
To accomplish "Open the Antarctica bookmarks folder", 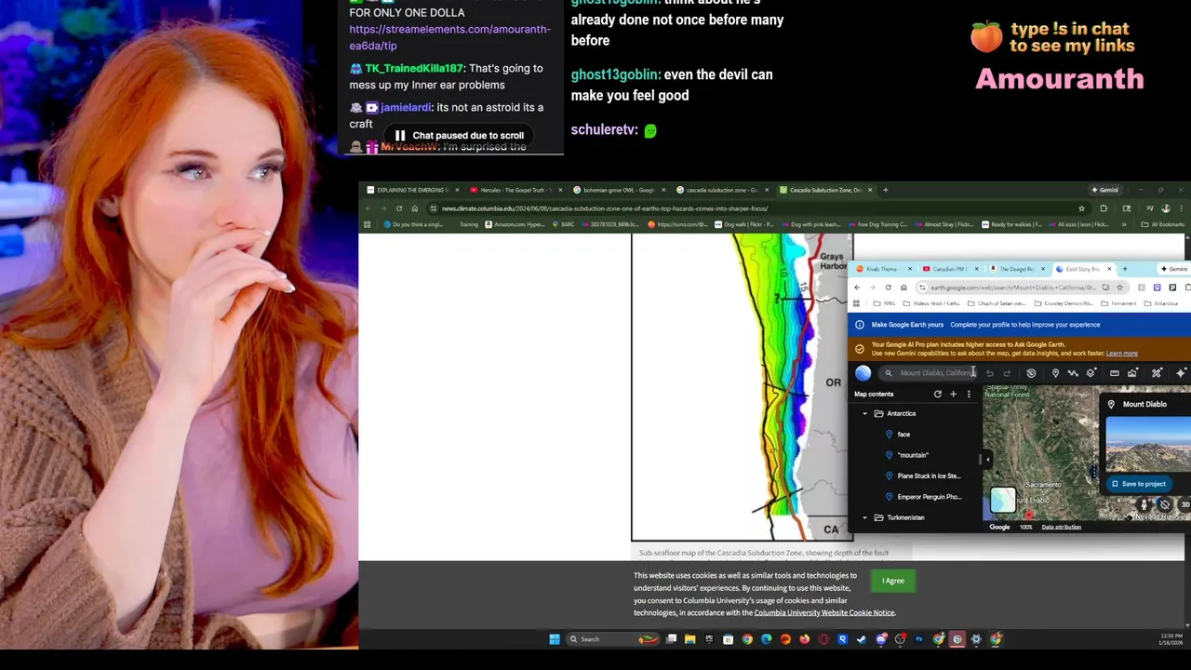I will tap(1159, 303).
